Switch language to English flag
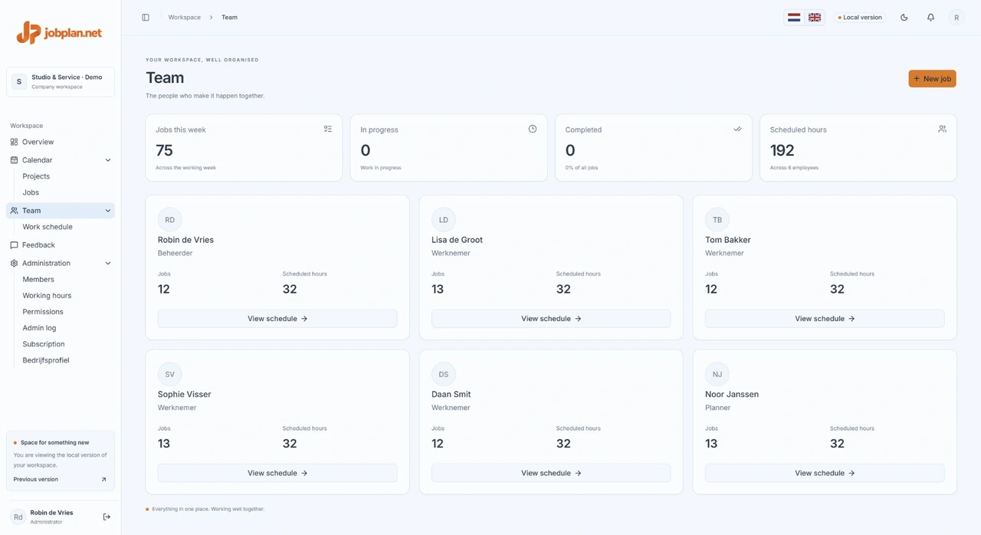This screenshot has width=981, height=535. pyautogui.click(x=815, y=18)
